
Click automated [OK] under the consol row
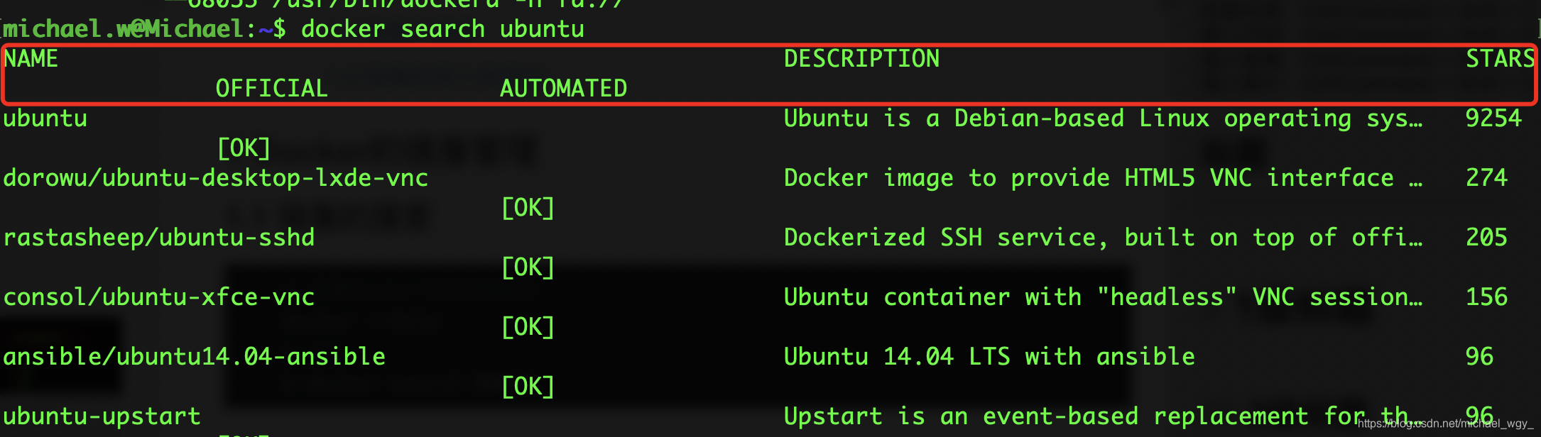[528, 327]
